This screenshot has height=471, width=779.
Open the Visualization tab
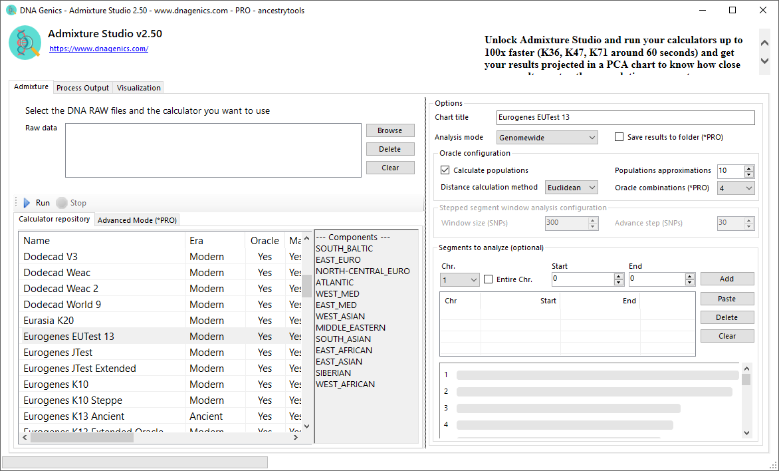point(139,88)
